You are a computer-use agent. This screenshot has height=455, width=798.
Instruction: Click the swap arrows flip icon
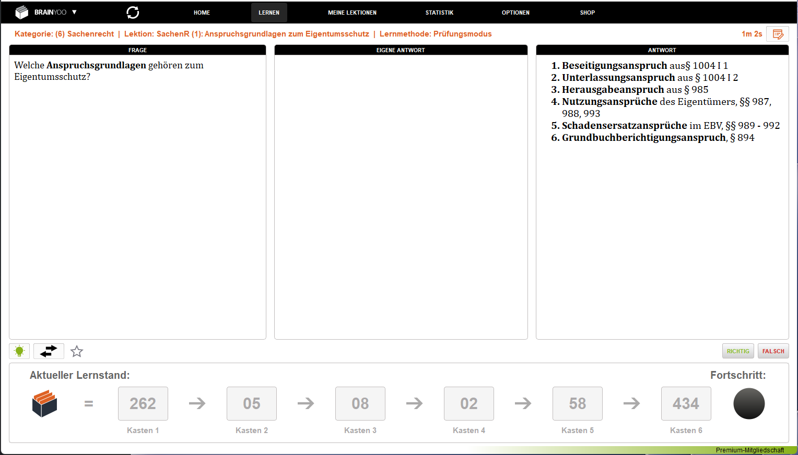[x=49, y=351]
